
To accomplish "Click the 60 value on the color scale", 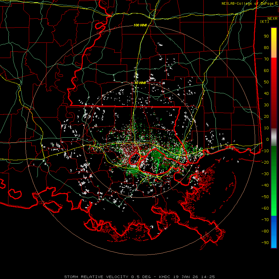I will (x=266, y=71).
